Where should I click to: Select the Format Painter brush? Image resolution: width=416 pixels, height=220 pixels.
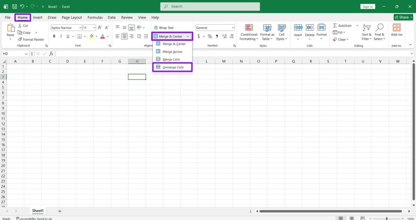pos(19,39)
